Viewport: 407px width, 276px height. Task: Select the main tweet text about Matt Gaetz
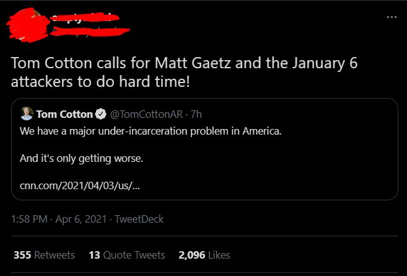click(x=184, y=73)
